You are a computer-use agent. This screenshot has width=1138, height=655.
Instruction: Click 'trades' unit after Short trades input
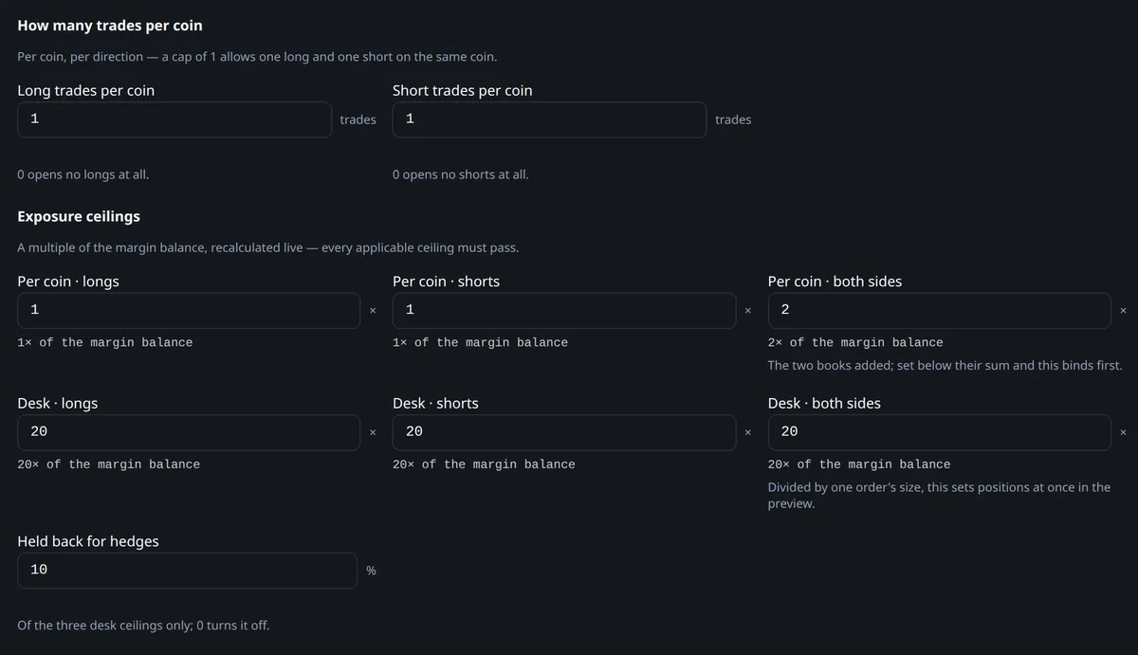[x=733, y=119]
